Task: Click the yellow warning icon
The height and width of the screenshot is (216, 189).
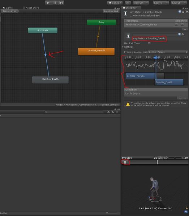Action: (x=128, y=104)
